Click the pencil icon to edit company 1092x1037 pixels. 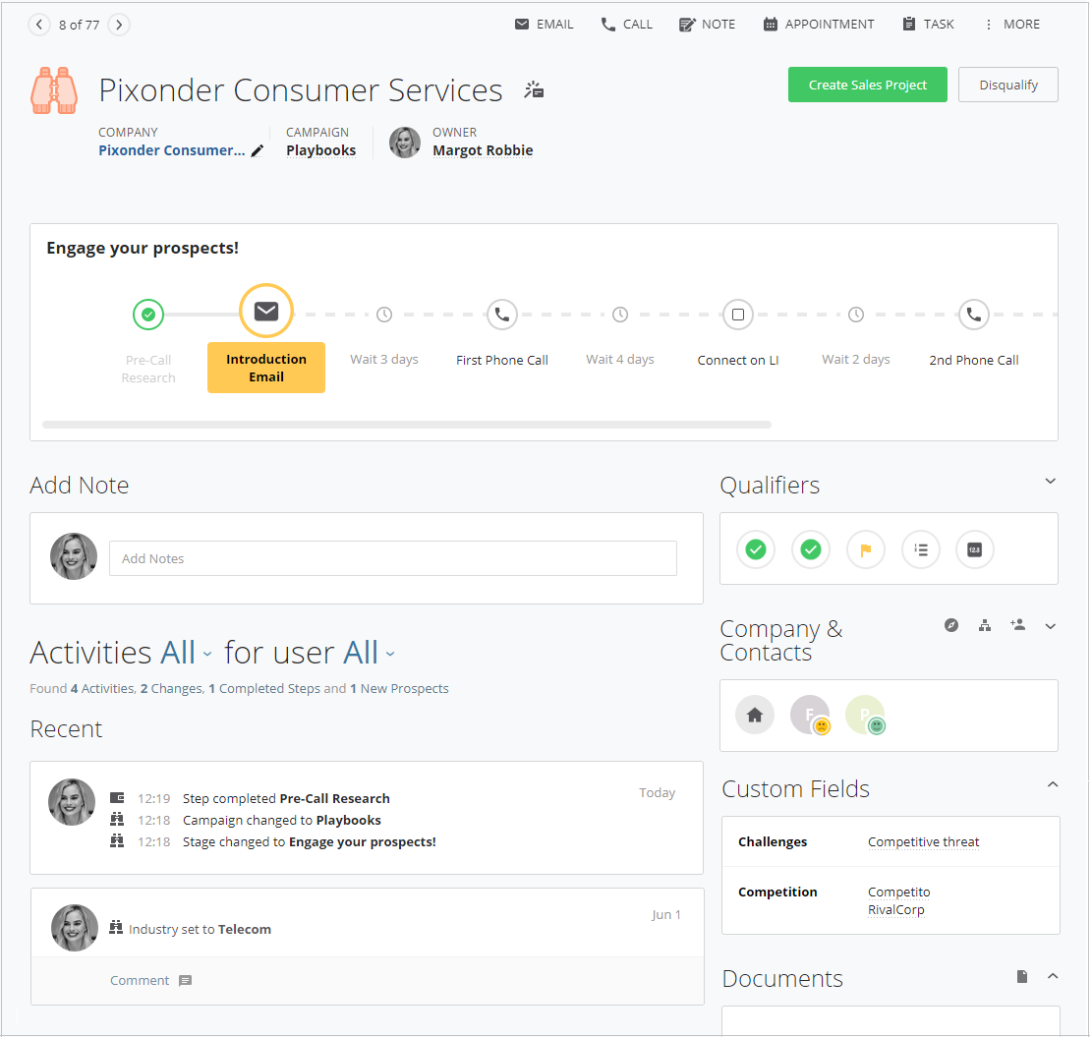coord(258,150)
